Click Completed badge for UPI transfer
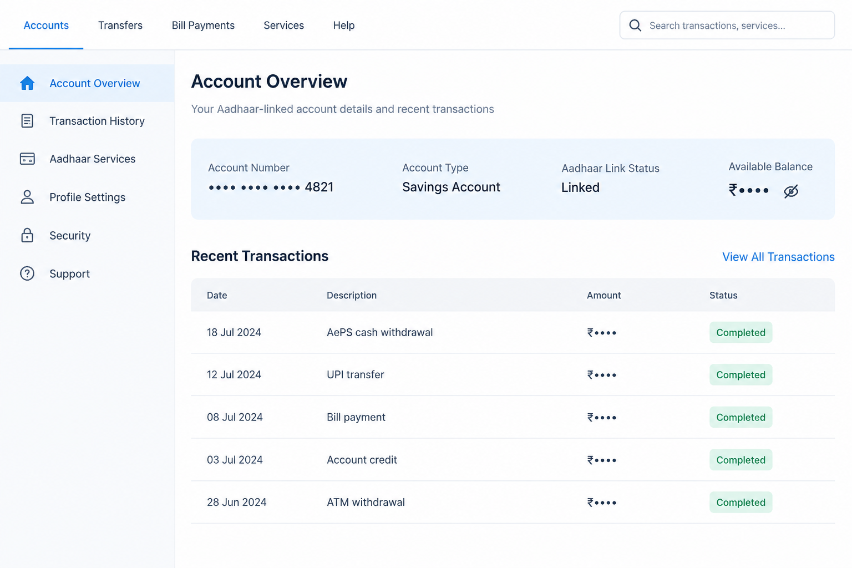Image resolution: width=852 pixels, height=568 pixels. point(741,374)
